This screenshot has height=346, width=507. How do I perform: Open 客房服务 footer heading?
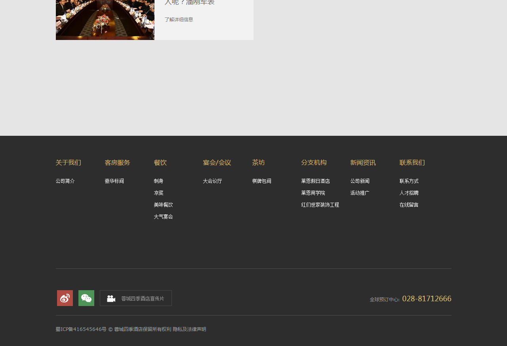point(117,163)
